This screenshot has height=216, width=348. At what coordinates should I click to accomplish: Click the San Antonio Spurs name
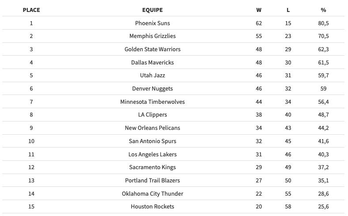[x=152, y=141]
